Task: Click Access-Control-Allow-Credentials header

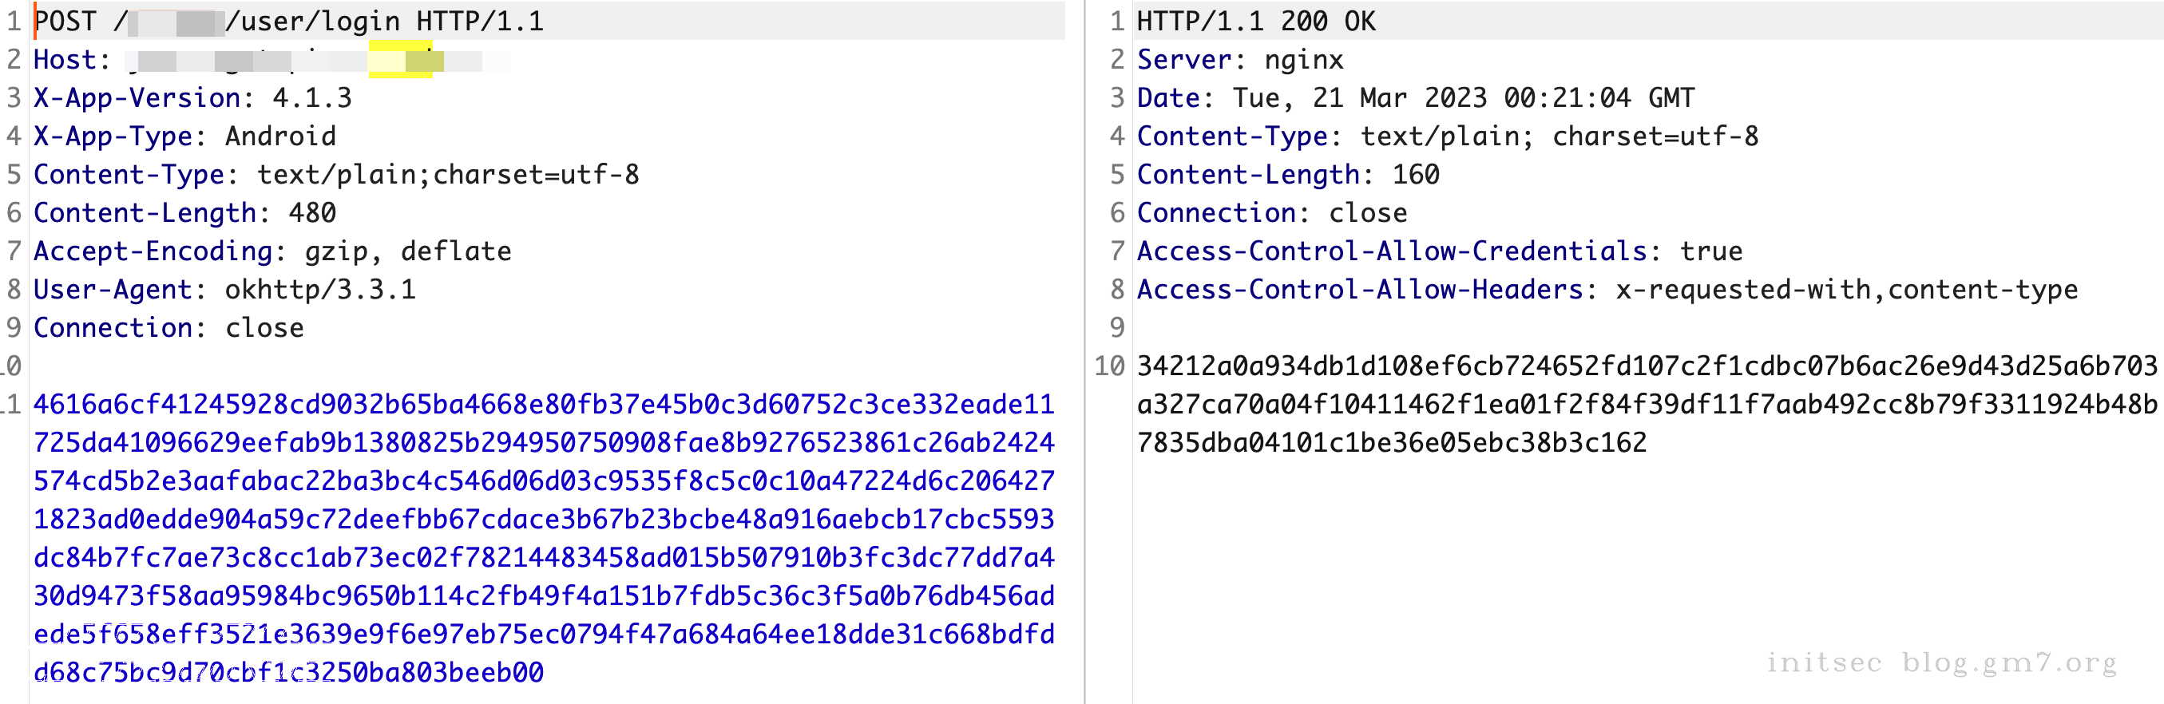Action: 1440,251
